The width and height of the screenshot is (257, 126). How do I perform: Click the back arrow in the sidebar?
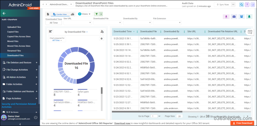4,13
